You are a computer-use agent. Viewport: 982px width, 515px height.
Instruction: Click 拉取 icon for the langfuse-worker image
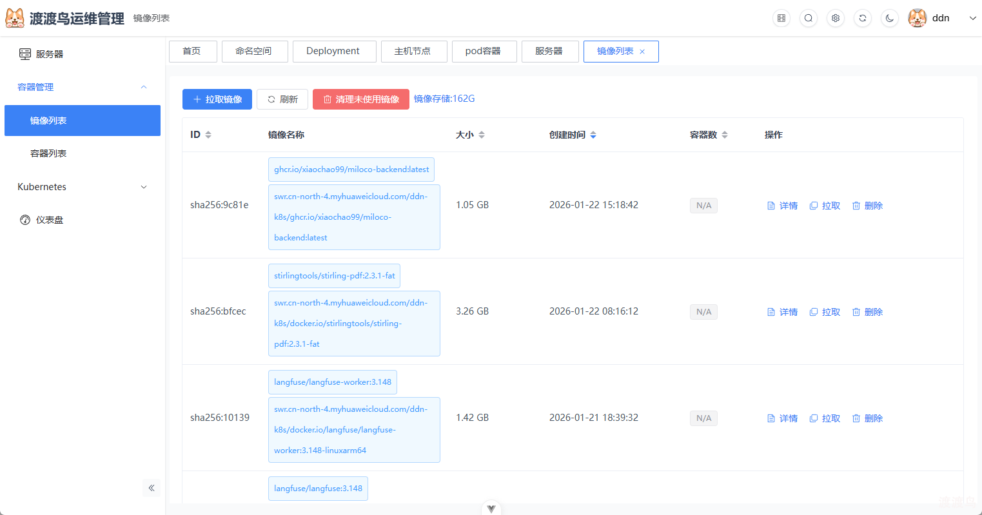[x=814, y=418]
